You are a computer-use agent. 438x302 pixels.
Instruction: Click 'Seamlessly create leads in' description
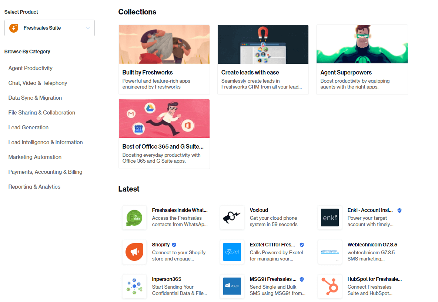click(x=262, y=84)
